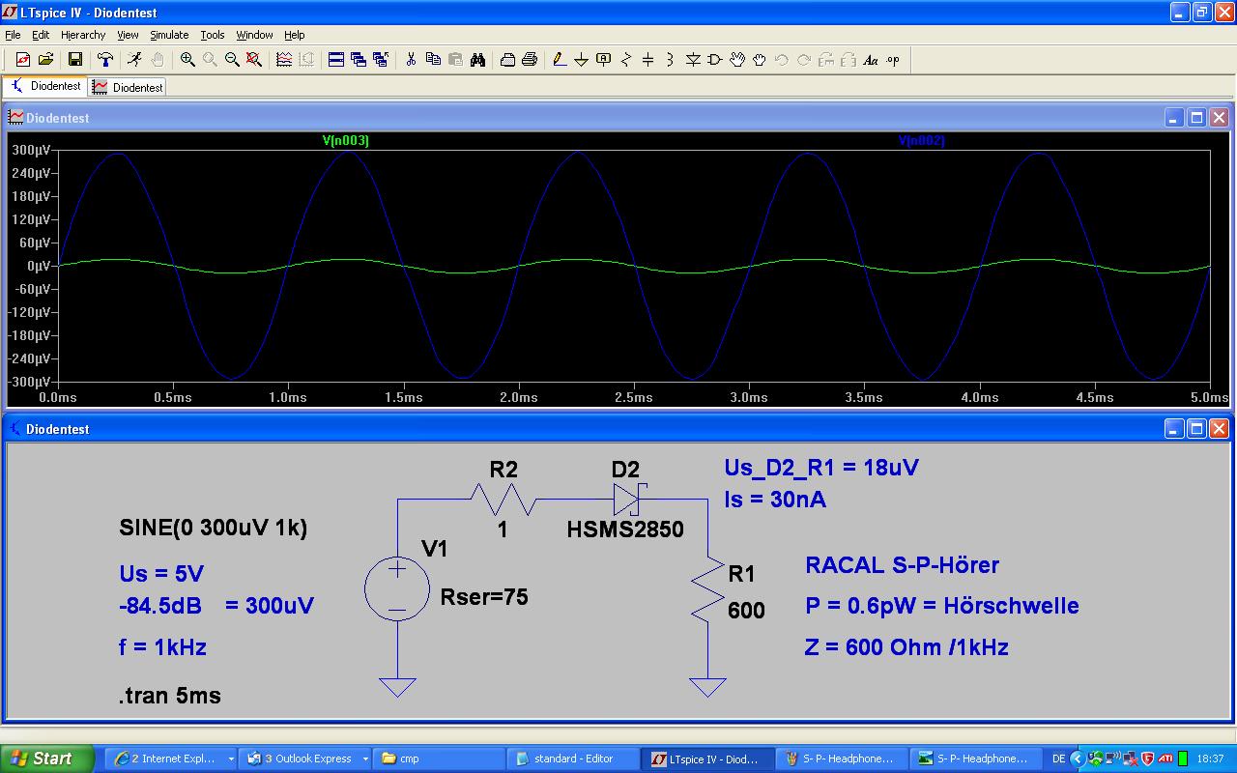Select the Draw Wire pencil tool
This screenshot has width=1237, height=773.
559,60
